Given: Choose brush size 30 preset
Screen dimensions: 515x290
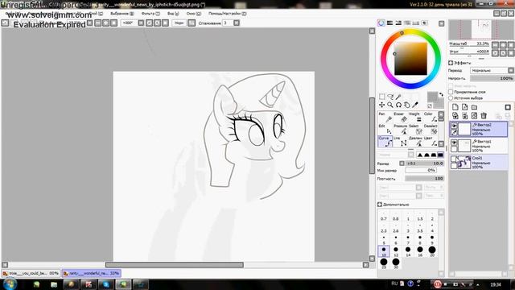Looking at the screenshot, I should 396,263.
